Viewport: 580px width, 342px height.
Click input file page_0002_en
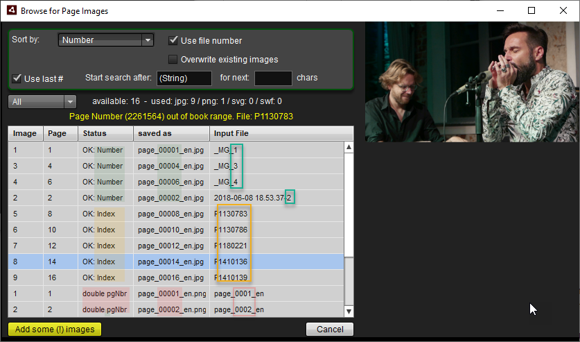[x=239, y=310]
